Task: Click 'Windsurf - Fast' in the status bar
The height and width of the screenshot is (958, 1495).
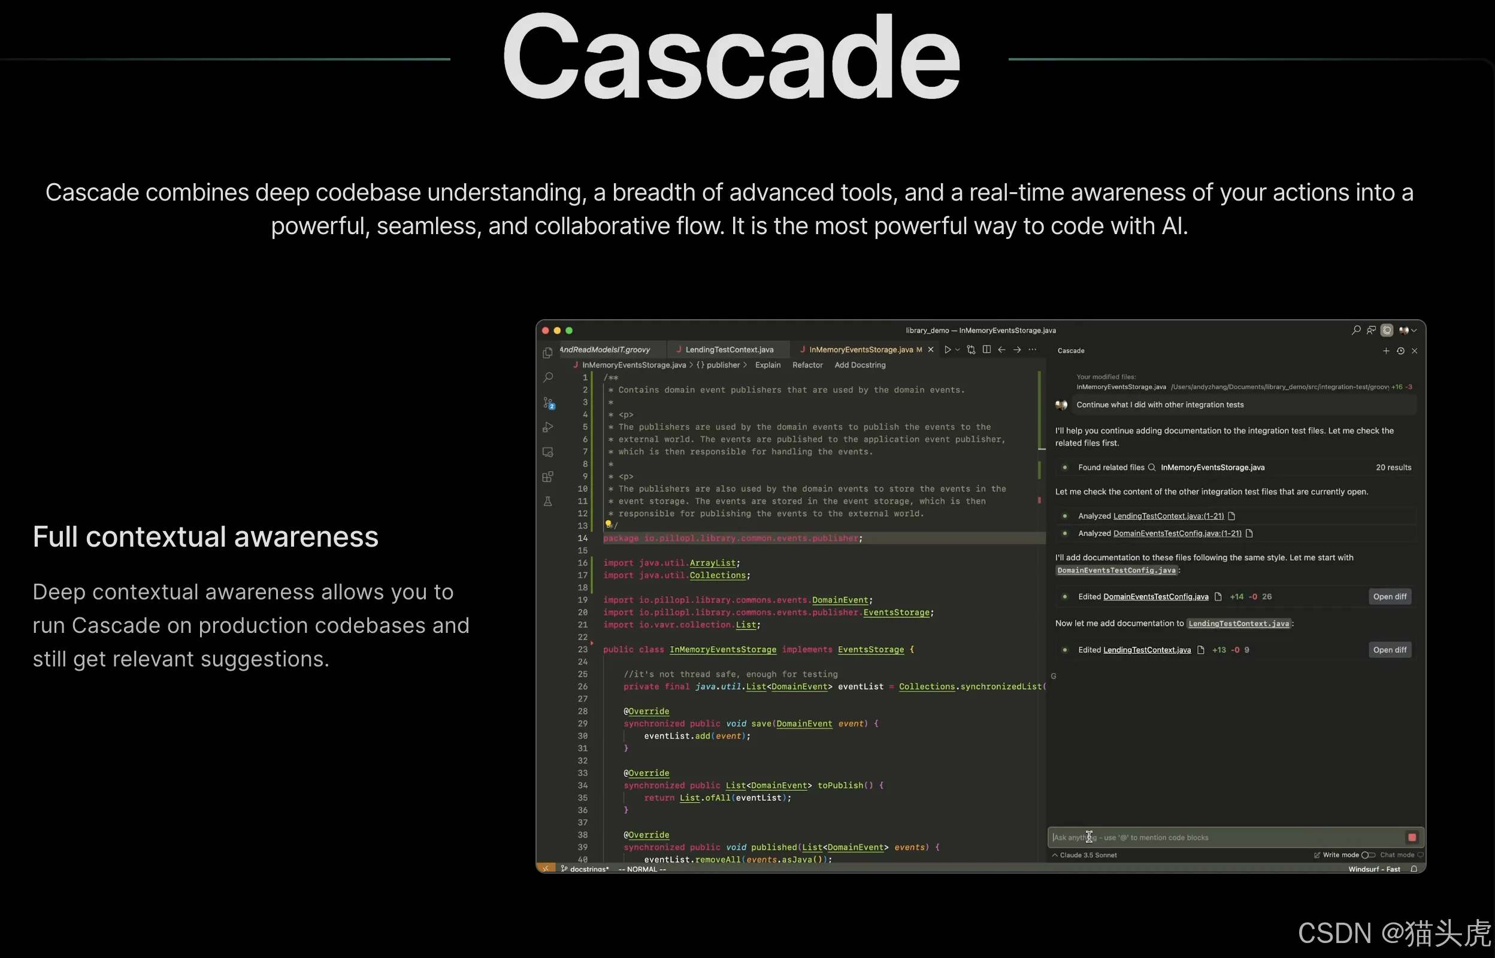Action: click(x=1373, y=869)
